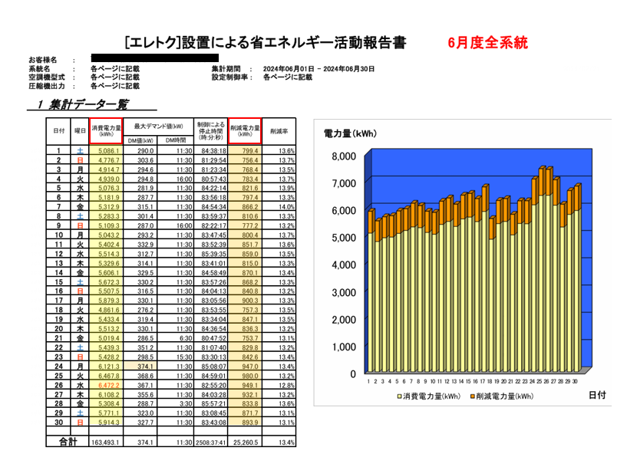Select the 設定制御率 label

coord(229,77)
